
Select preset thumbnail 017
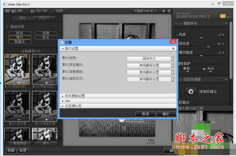pyautogui.click(x=17, y=106)
